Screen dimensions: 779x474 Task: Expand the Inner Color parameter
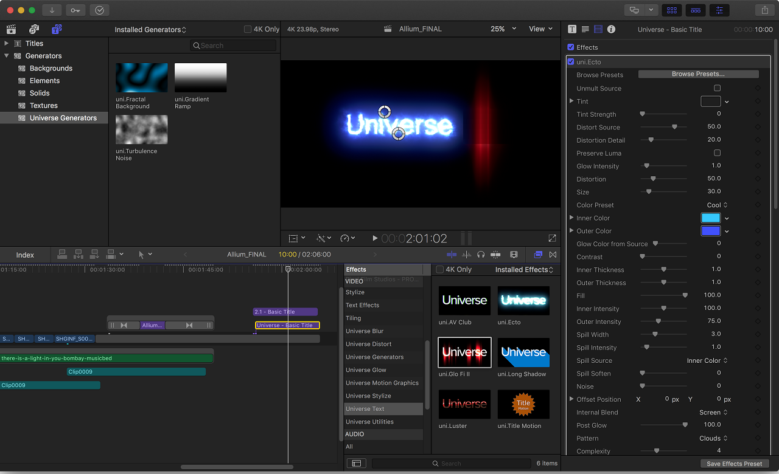pyautogui.click(x=571, y=218)
